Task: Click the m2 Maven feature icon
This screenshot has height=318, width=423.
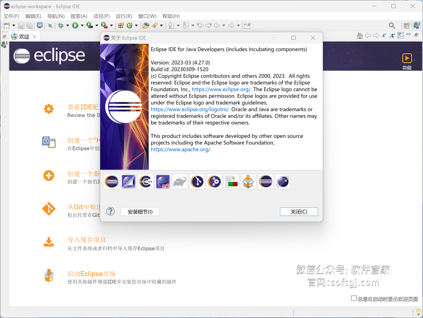Action: (163, 181)
